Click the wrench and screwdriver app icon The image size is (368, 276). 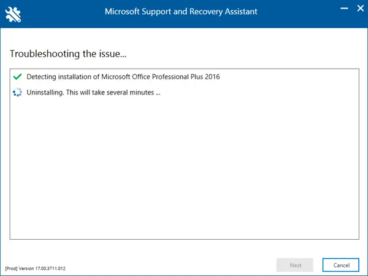(13, 15)
